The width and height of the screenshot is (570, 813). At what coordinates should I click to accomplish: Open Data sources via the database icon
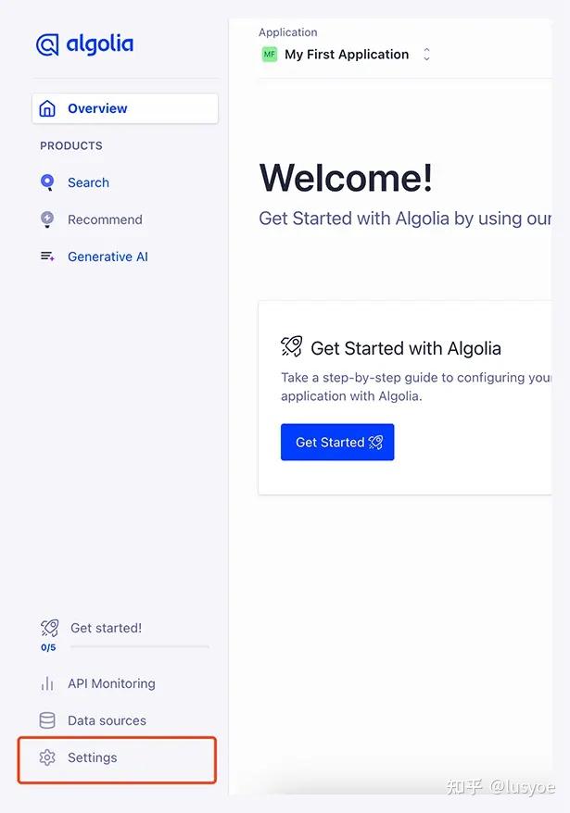click(x=46, y=720)
